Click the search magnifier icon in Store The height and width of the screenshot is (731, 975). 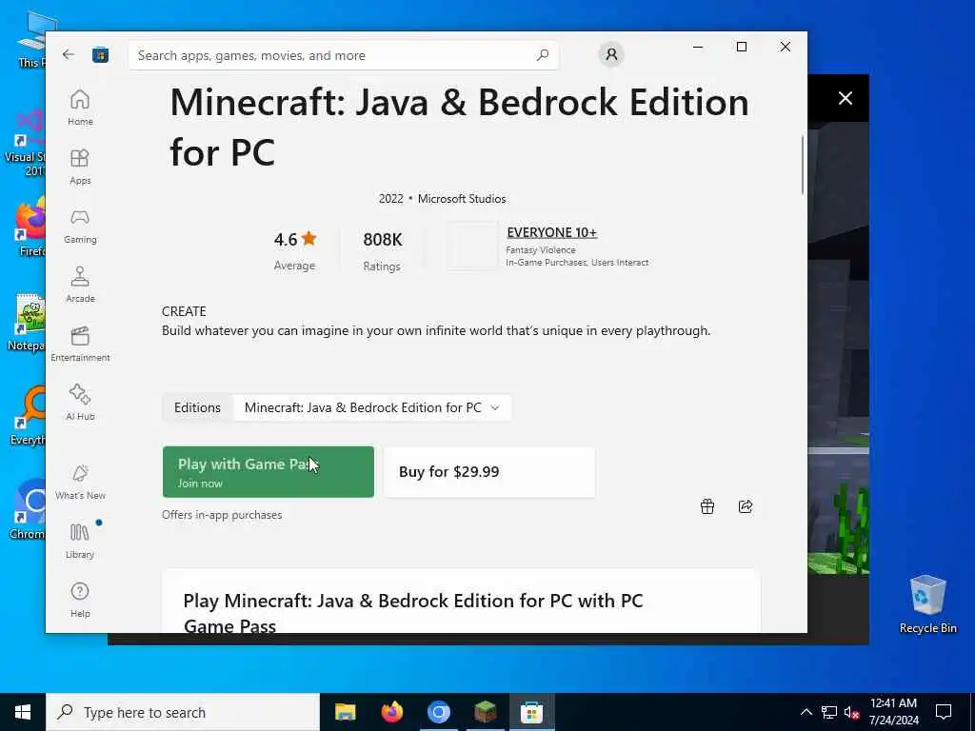pos(542,55)
